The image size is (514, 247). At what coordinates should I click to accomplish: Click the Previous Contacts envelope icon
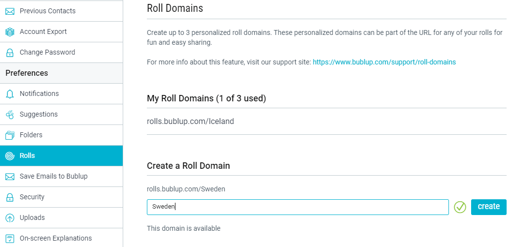pyautogui.click(x=10, y=11)
